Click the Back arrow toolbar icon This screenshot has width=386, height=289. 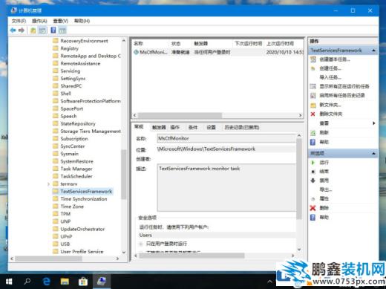pyautogui.click(x=13, y=30)
